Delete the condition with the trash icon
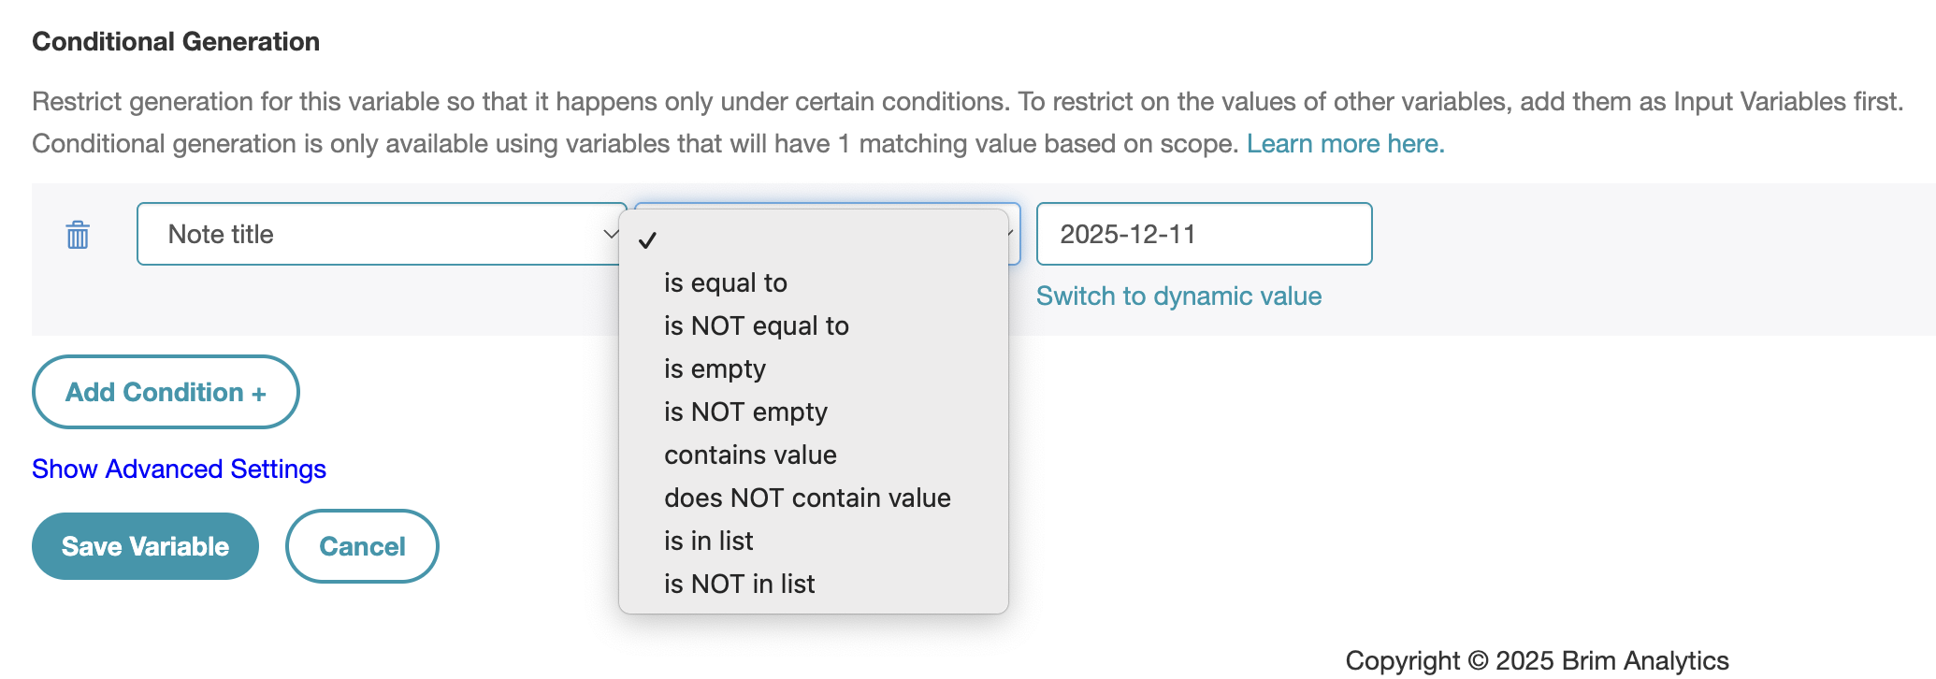 [x=78, y=235]
